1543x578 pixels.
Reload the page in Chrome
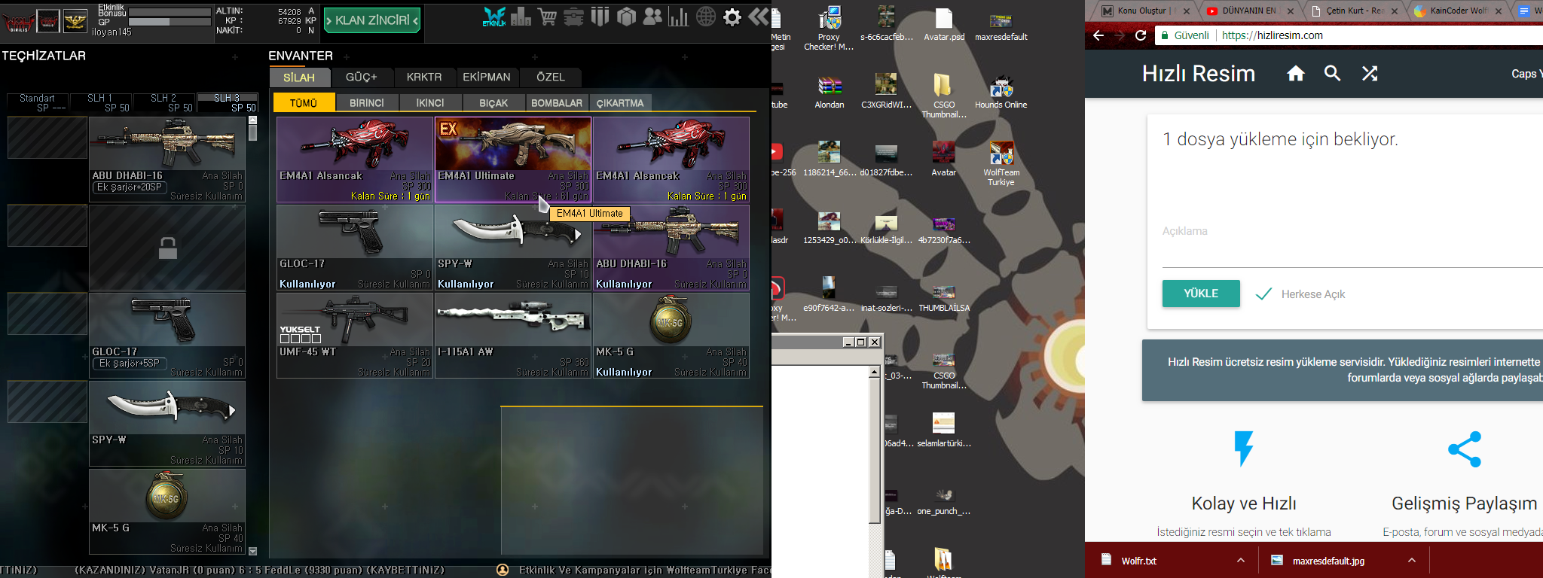pos(1141,35)
